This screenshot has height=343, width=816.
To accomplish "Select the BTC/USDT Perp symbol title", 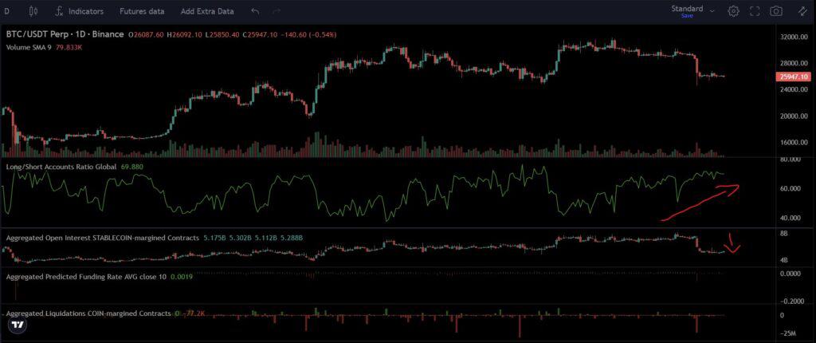I will click(x=65, y=34).
